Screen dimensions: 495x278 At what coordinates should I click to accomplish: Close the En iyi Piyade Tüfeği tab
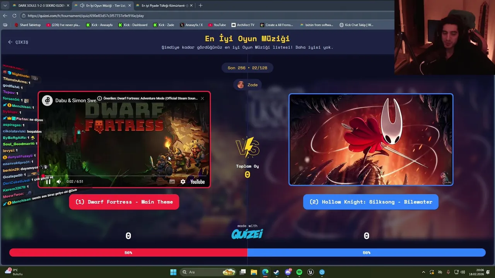pyautogui.click(x=191, y=5)
